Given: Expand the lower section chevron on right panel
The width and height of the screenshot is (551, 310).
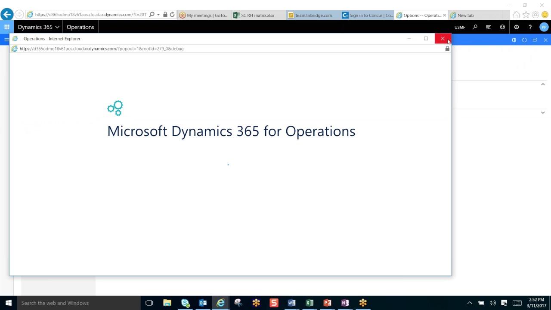Looking at the screenshot, I should (x=543, y=113).
